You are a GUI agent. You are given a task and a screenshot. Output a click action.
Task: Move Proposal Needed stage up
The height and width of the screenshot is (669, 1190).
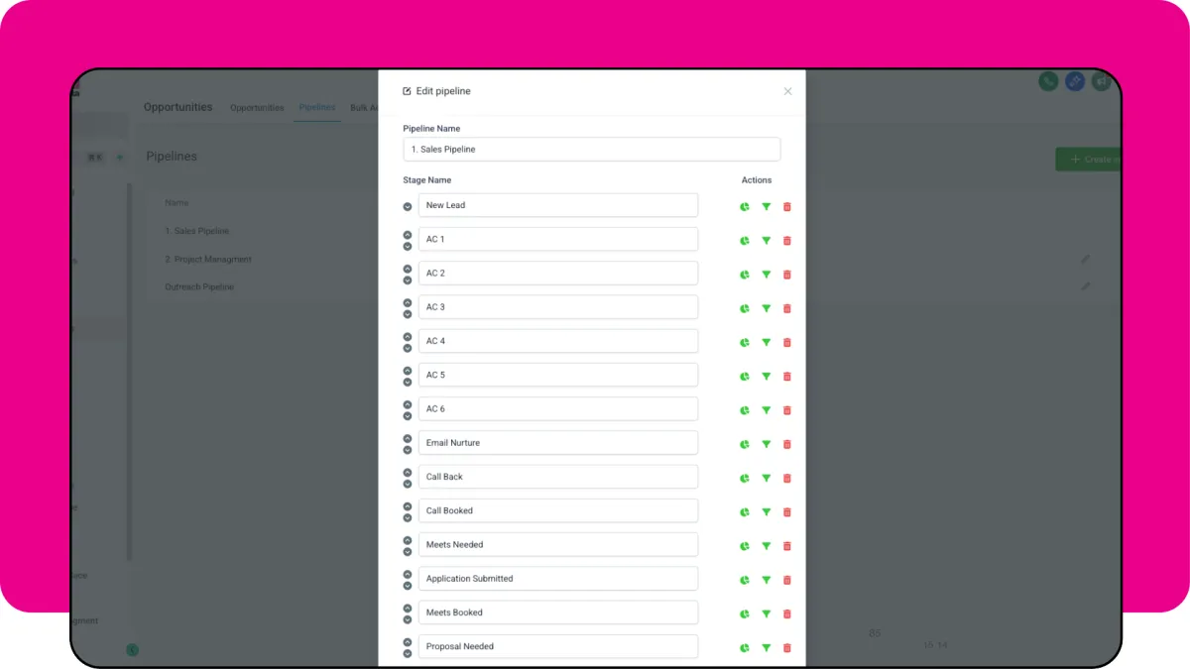[x=408, y=641]
